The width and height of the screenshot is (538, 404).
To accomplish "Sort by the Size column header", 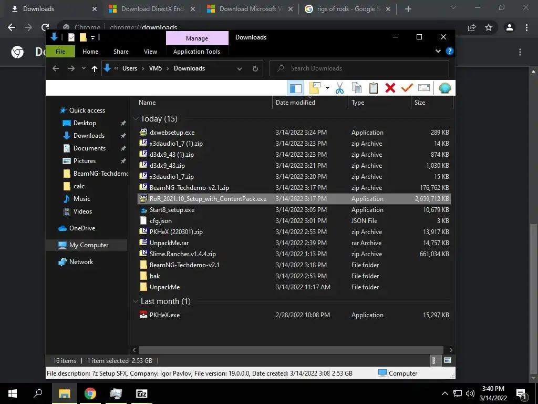I will click(x=432, y=103).
